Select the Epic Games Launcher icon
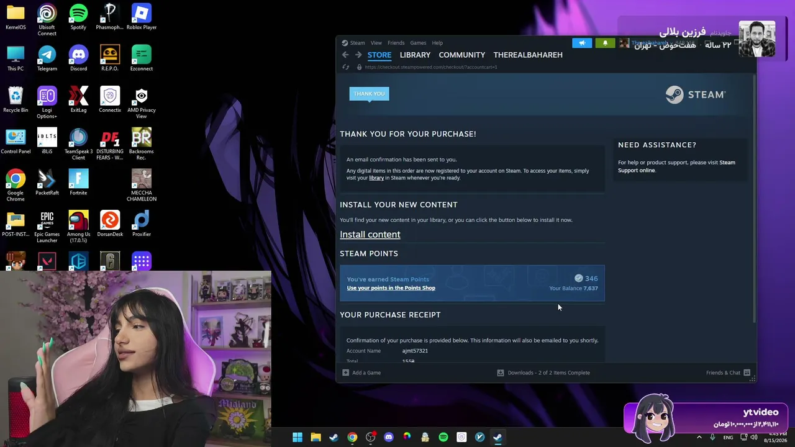The height and width of the screenshot is (447, 795). pos(47,227)
